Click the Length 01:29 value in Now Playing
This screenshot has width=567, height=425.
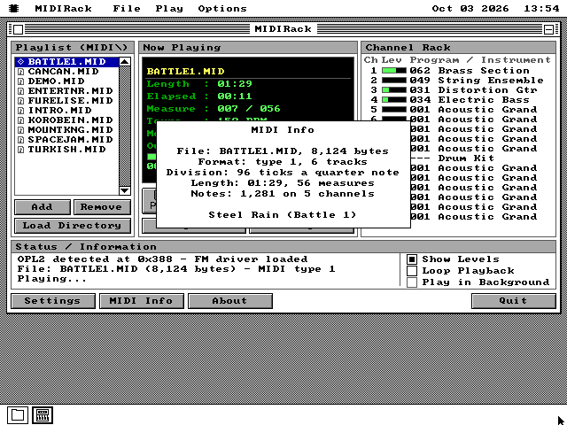tap(235, 84)
